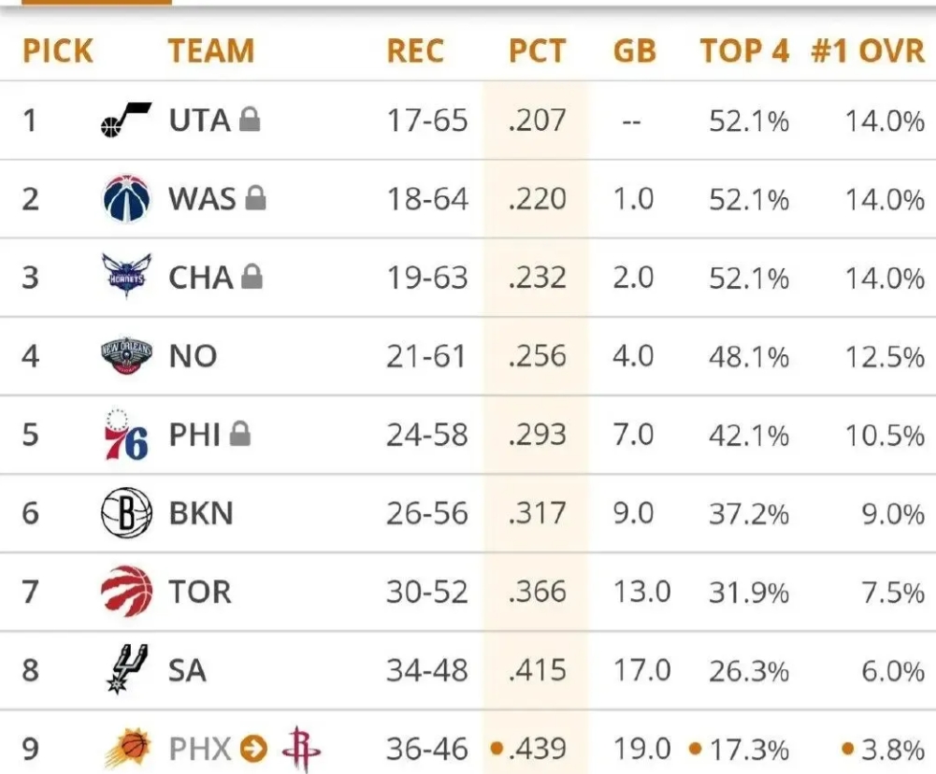
Task: Sort by the TOP 4 column header
Action: 744,50
